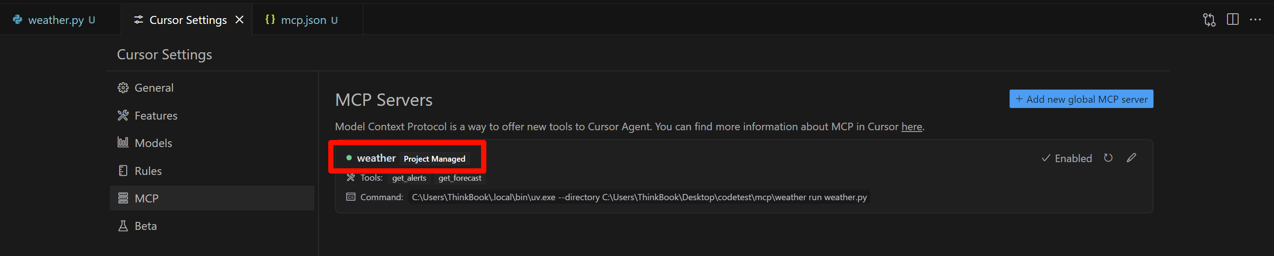Edit the weather server with pencil icon

click(1131, 158)
